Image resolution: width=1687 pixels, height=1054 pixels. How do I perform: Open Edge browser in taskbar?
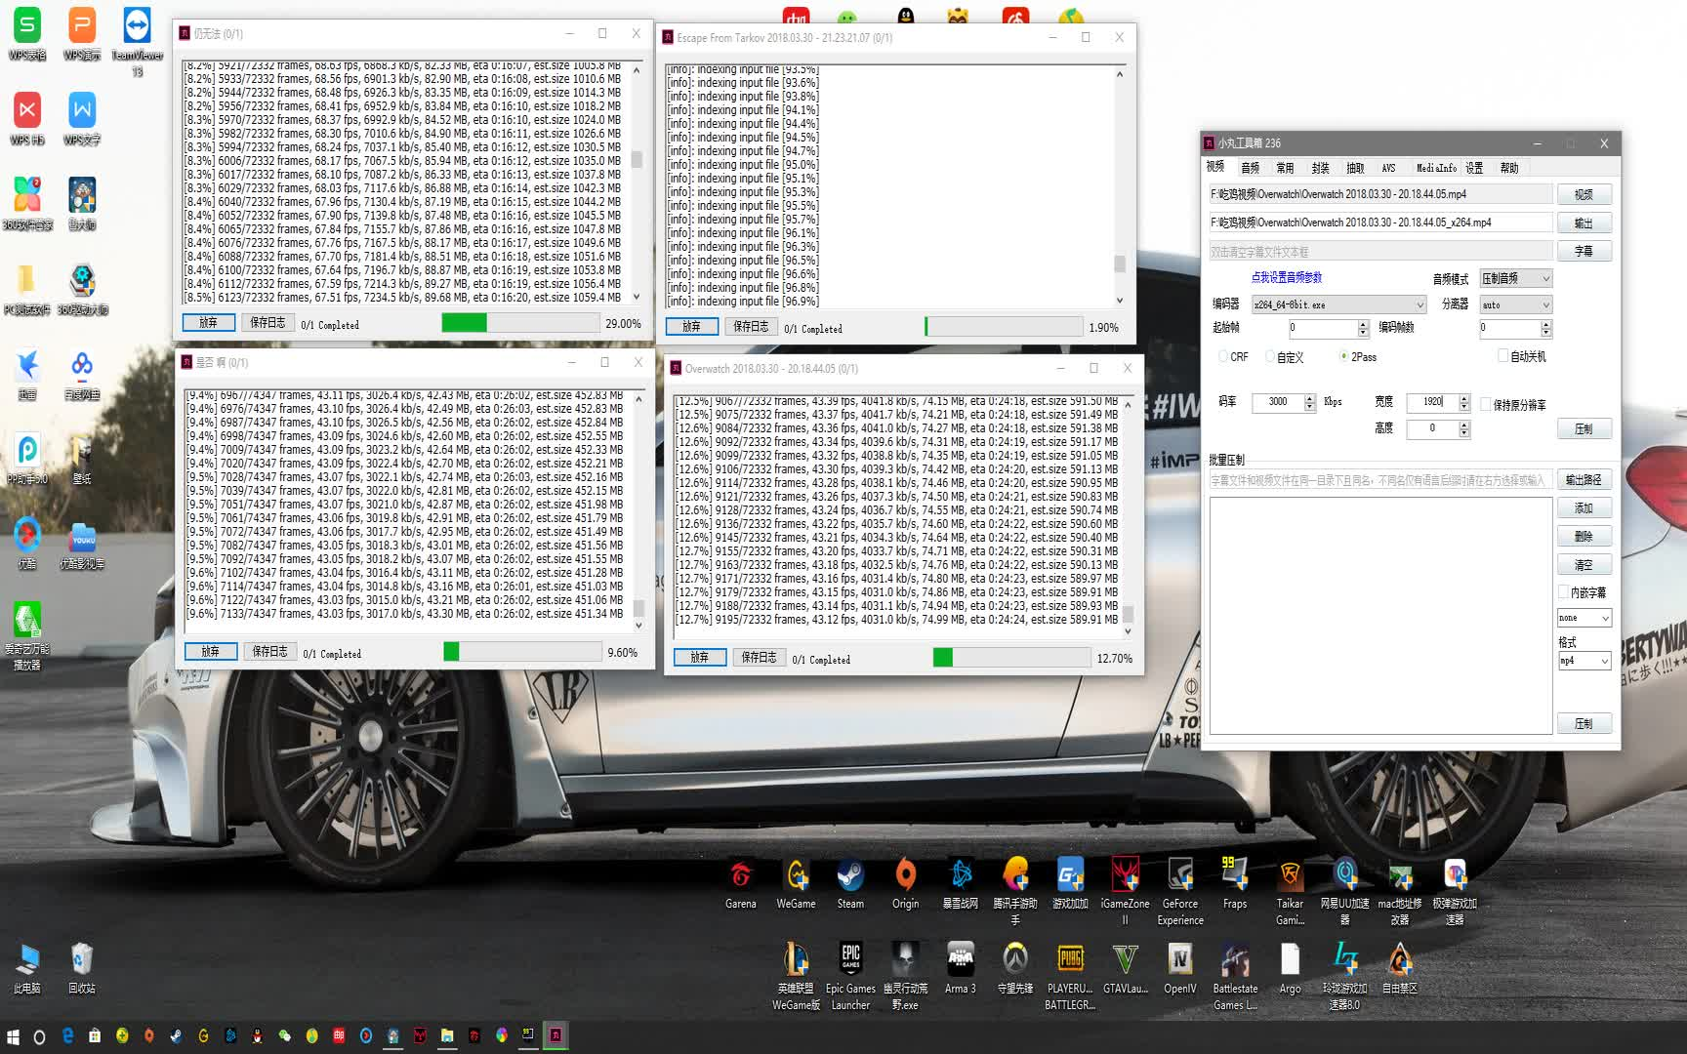pyautogui.click(x=67, y=1036)
